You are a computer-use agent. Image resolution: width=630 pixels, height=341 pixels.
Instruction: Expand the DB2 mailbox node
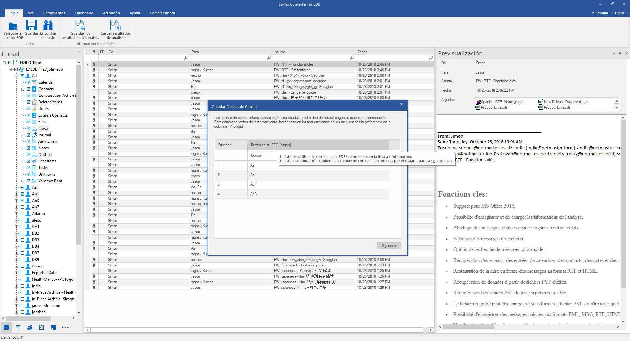[16, 233]
